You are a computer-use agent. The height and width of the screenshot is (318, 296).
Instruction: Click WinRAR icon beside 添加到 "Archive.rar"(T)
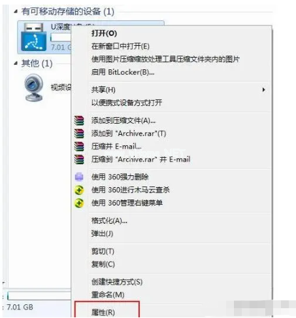tap(79, 133)
